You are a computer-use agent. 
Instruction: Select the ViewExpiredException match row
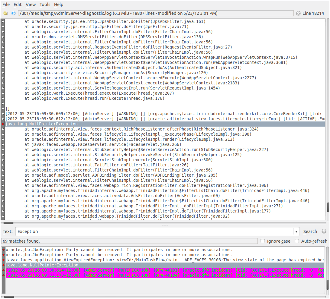[x=165, y=260]
